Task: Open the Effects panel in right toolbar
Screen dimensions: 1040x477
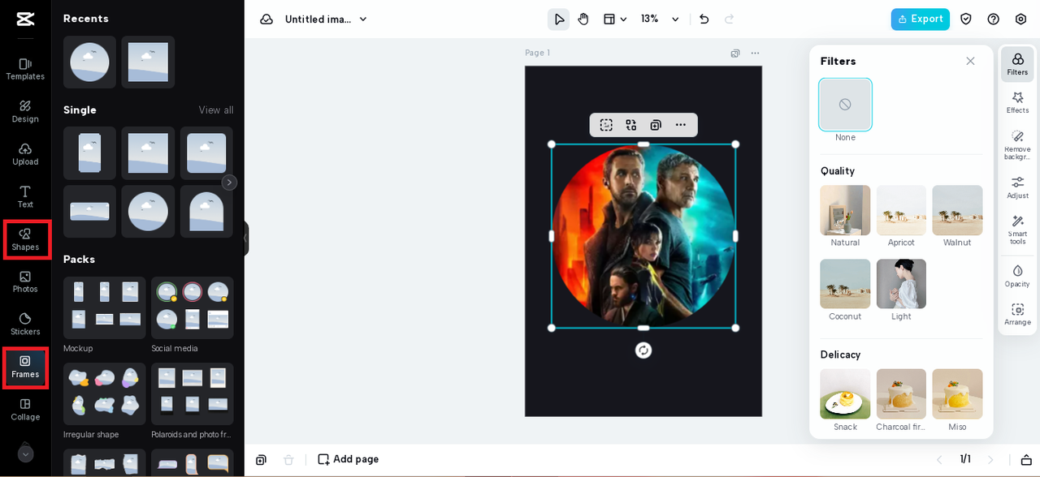Action: (x=1017, y=102)
